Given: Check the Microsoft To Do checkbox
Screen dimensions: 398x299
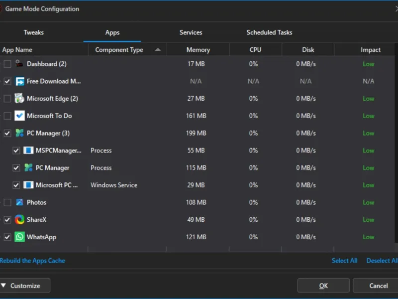Looking at the screenshot, I should (x=7, y=116).
